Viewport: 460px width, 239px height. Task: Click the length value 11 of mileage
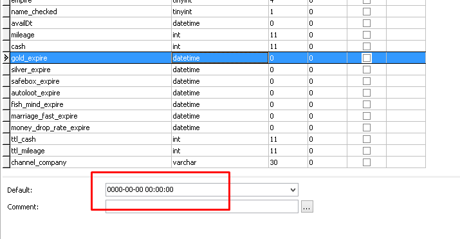click(273, 35)
